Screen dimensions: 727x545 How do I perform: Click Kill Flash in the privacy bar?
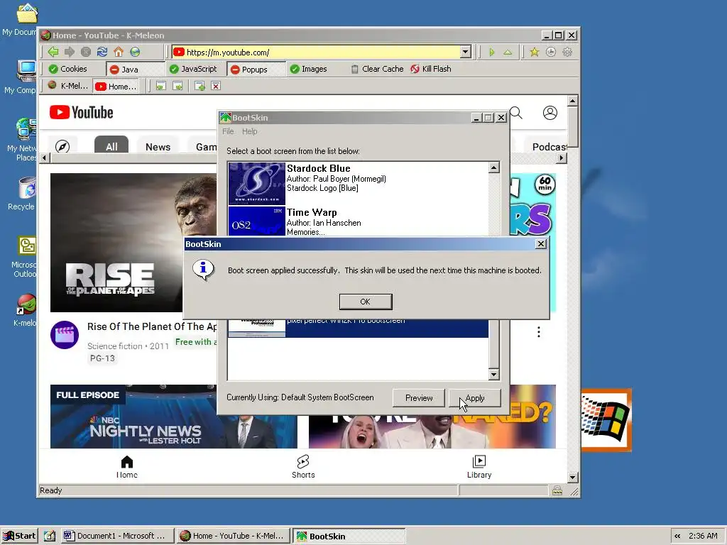430,69
